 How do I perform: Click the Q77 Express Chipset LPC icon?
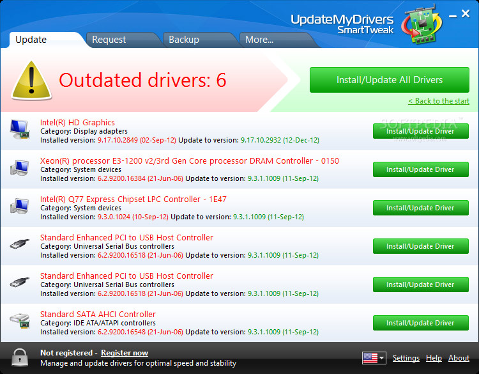click(x=20, y=206)
